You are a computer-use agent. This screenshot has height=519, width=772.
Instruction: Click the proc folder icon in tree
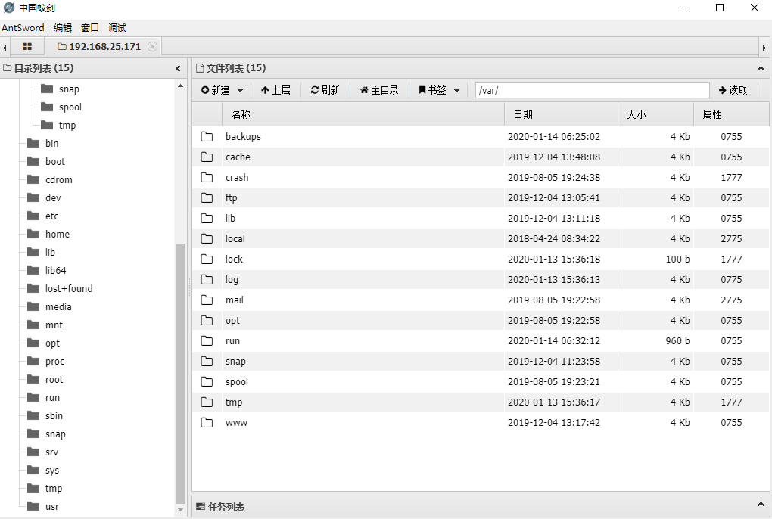(33, 361)
